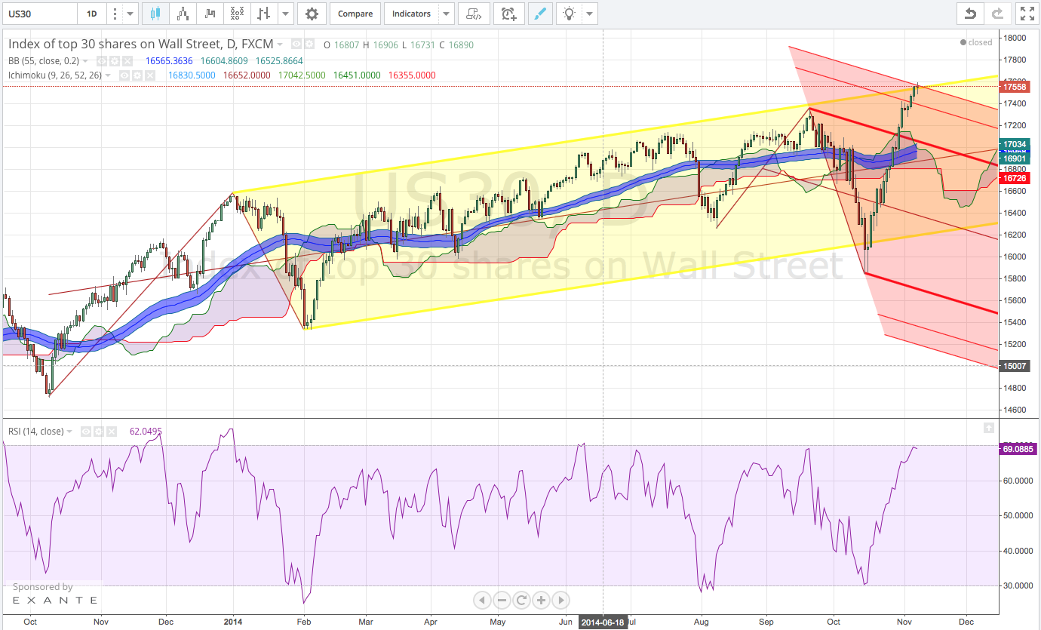Open chart properties gear icon
The image size is (1041, 630).
[x=312, y=14]
